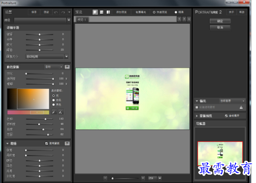Open output target dropdown
256x183 pixels.
point(232,101)
